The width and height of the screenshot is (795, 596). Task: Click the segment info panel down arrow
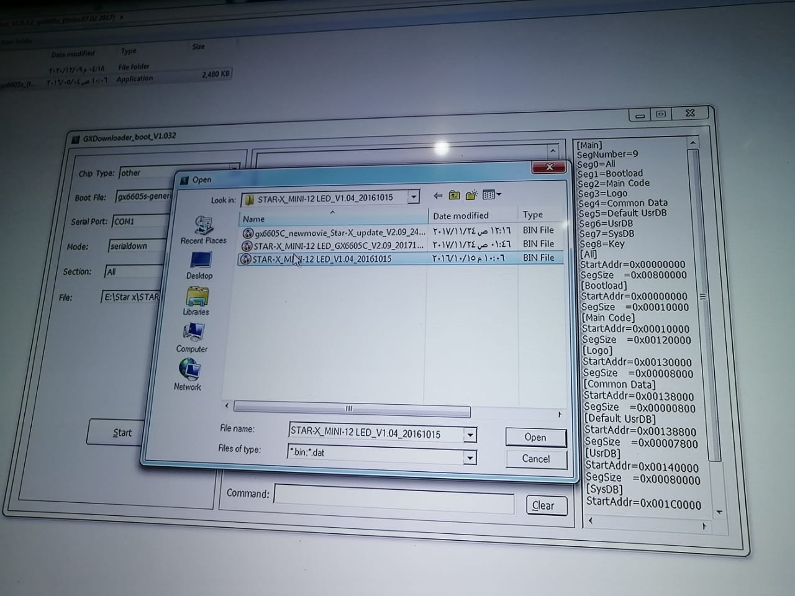pyautogui.click(x=719, y=513)
